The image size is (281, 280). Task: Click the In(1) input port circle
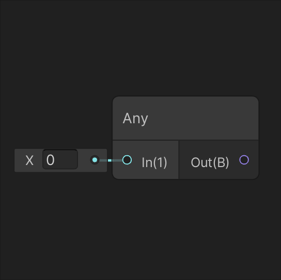[x=127, y=160]
